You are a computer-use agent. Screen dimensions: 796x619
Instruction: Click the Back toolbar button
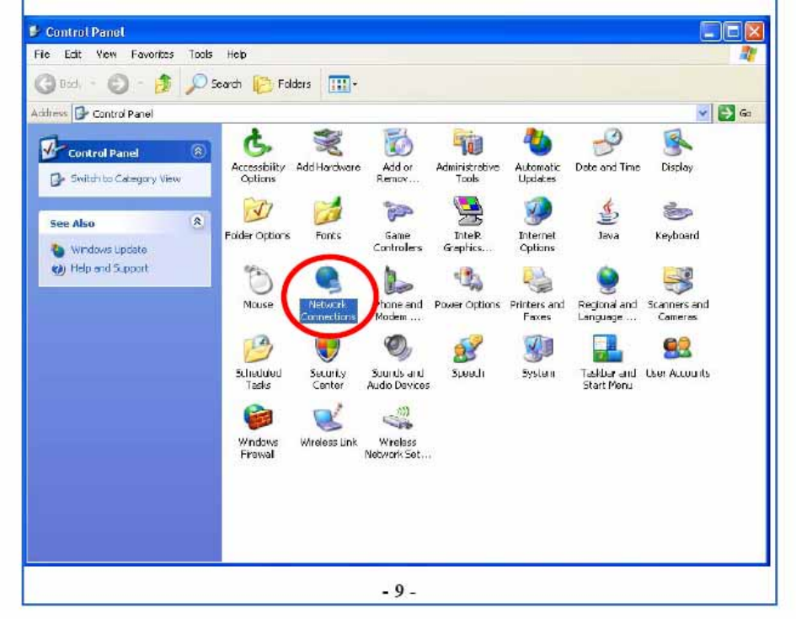(58, 83)
